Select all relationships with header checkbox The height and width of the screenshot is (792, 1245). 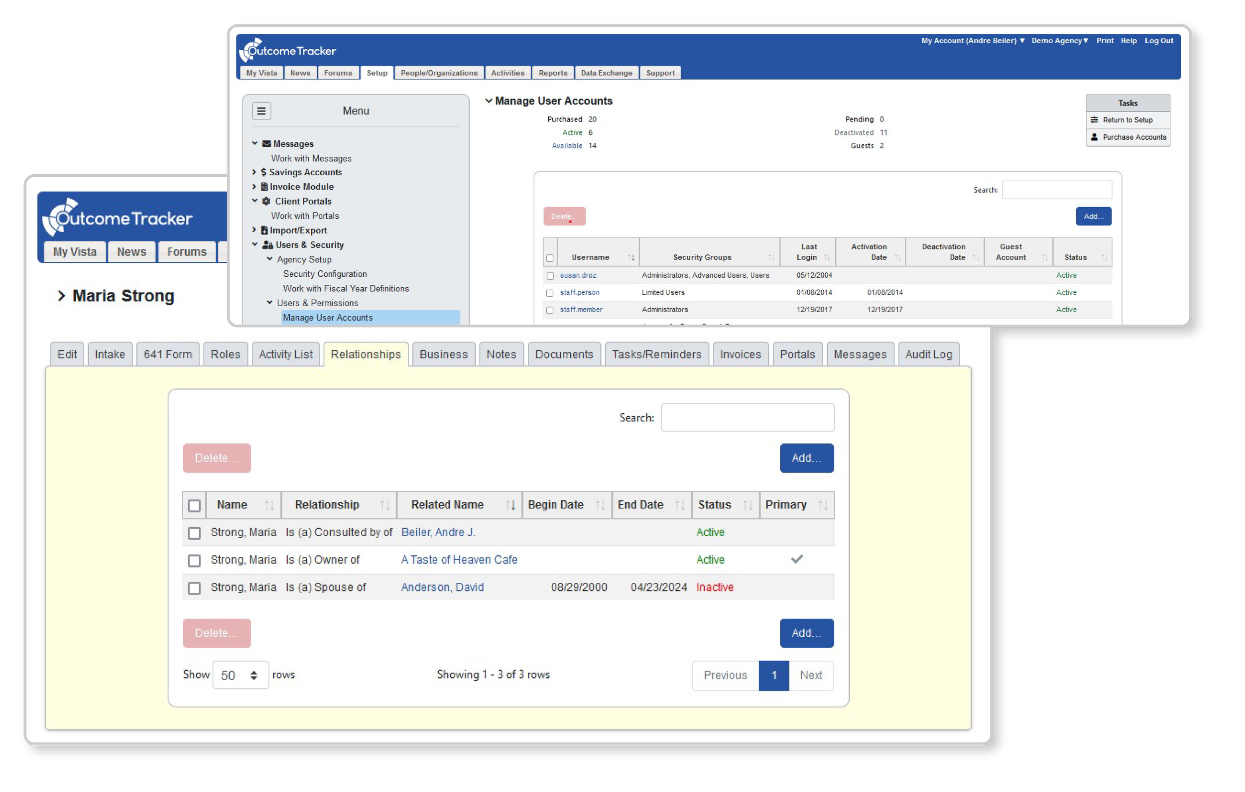coord(194,506)
